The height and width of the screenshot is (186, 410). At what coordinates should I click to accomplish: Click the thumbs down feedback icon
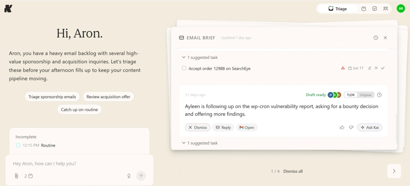coord(351,127)
